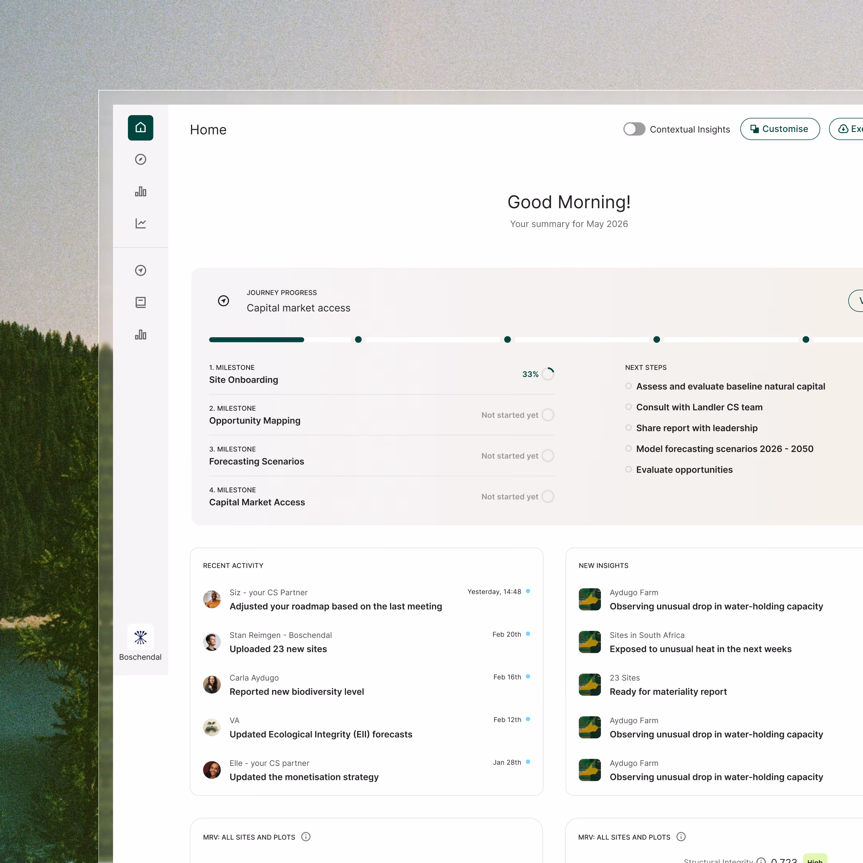The image size is (863, 863).
Task: Open the upper bar chart sidebar icon
Action: 140,191
